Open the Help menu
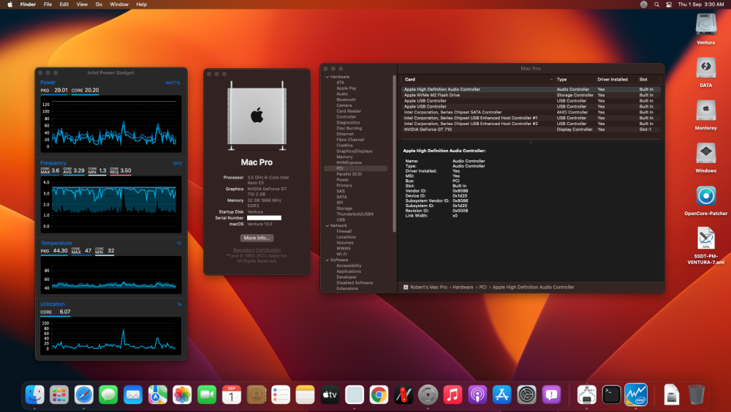Image resolution: width=731 pixels, height=412 pixels. [142, 4]
